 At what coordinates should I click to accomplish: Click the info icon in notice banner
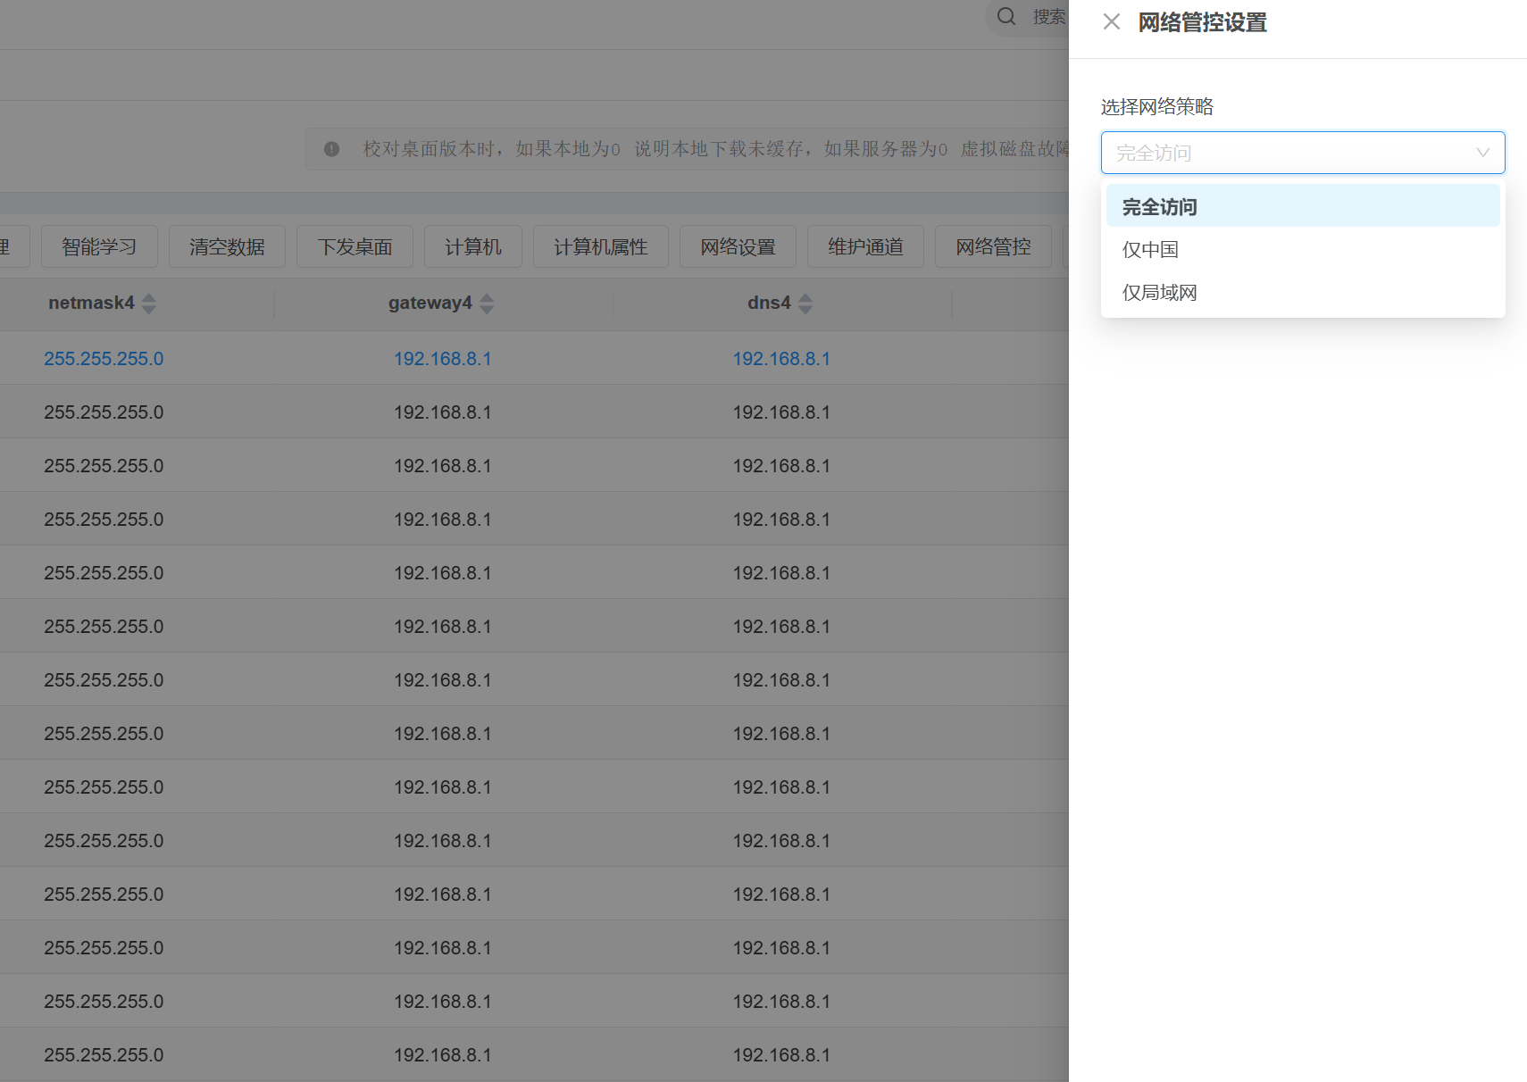(331, 149)
